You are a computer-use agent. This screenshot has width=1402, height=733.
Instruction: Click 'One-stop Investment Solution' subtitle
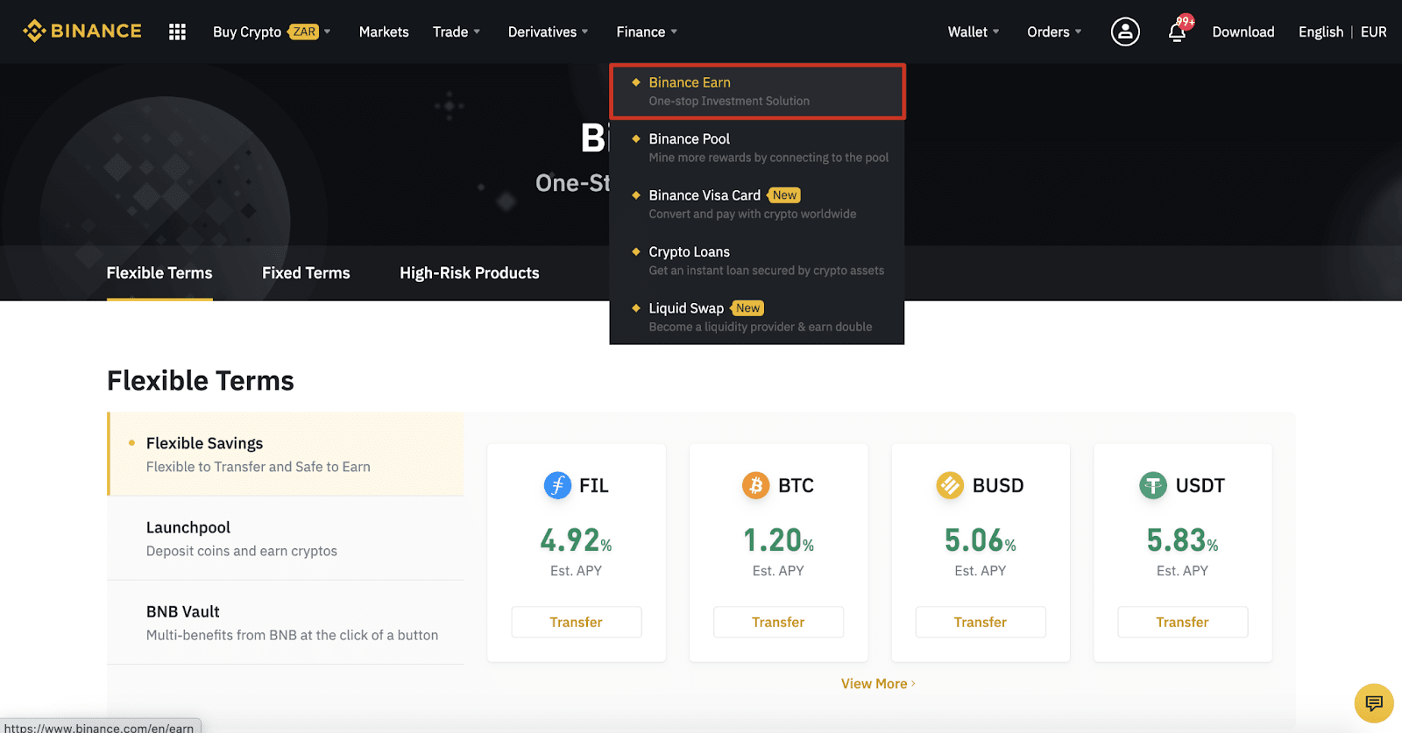coord(729,102)
